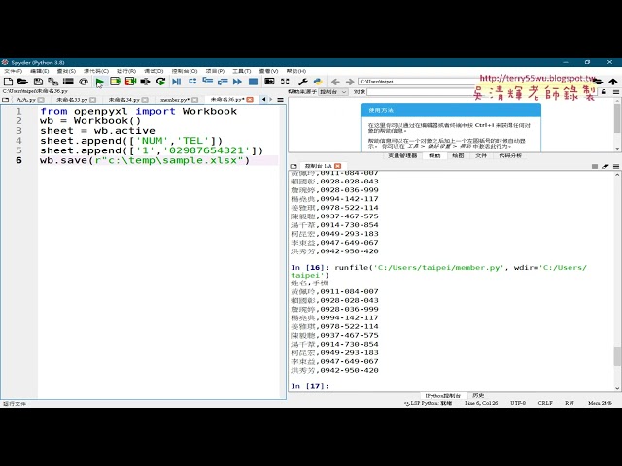Go forward with right arrow icon

click(x=350, y=82)
